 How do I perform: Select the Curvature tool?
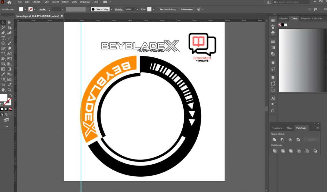point(10,33)
